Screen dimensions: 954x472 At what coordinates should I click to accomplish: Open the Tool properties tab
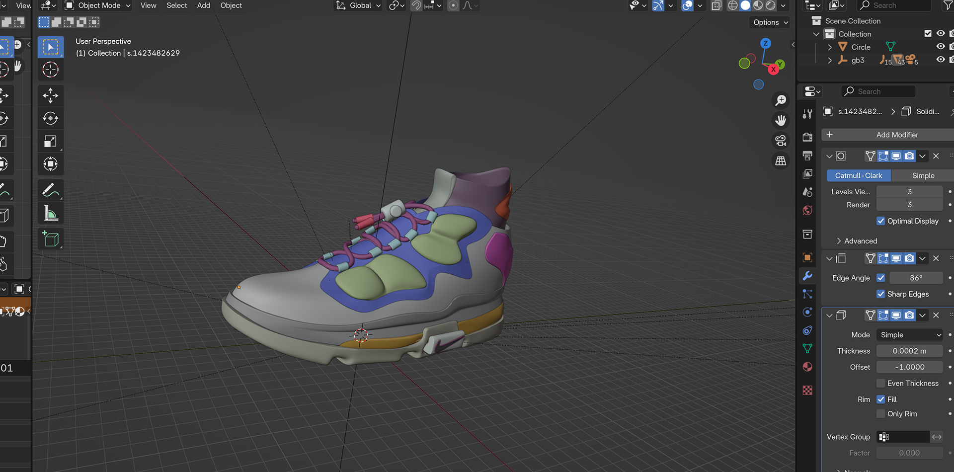pyautogui.click(x=807, y=114)
